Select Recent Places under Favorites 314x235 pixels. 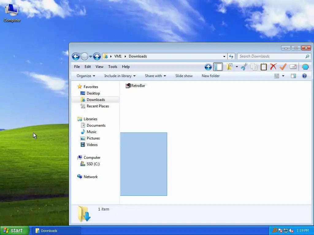[x=98, y=106]
